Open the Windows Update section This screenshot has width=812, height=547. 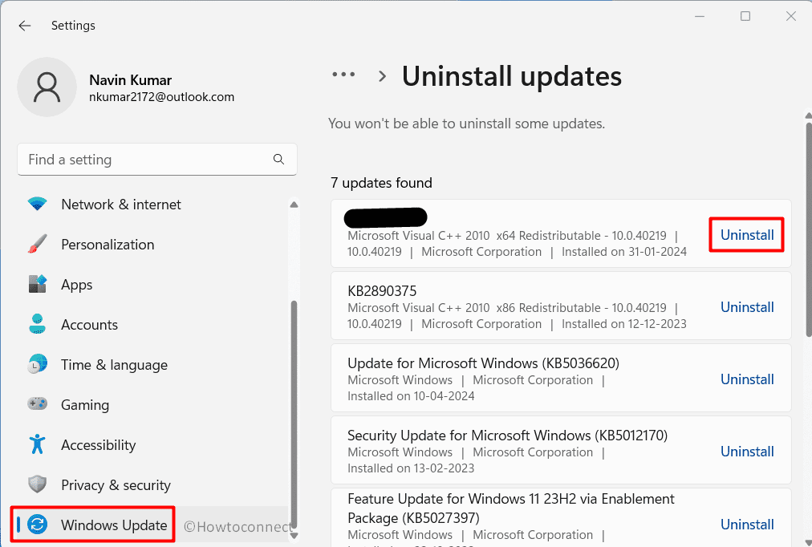(114, 525)
